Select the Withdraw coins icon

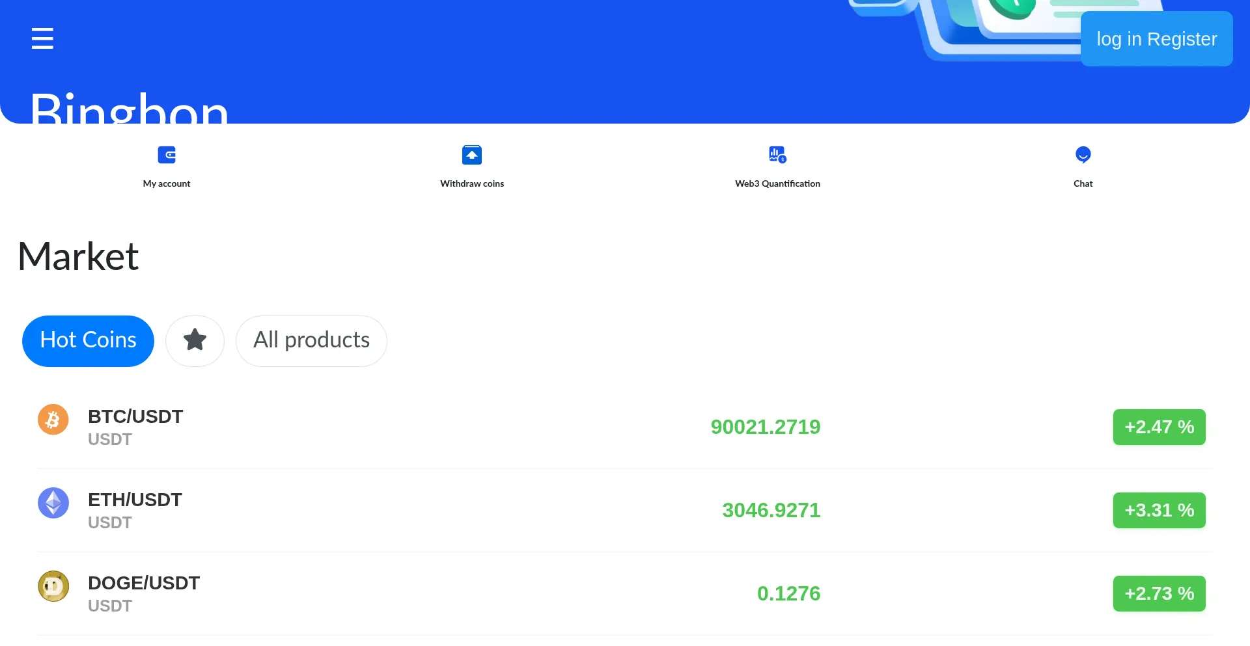pyautogui.click(x=472, y=155)
